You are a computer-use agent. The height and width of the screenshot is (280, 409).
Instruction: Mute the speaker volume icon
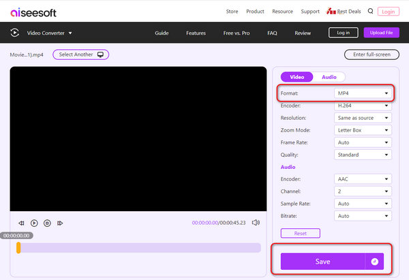point(256,222)
